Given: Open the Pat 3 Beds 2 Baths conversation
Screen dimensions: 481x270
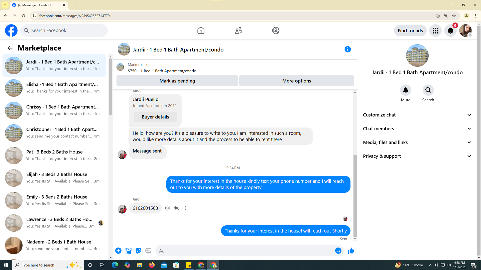Looking at the screenshot, I should [54, 155].
